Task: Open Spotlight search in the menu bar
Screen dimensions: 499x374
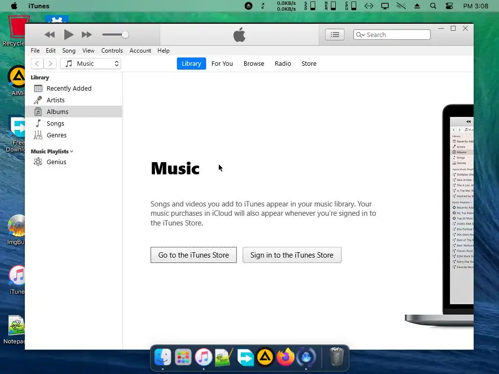Action: point(433,6)
